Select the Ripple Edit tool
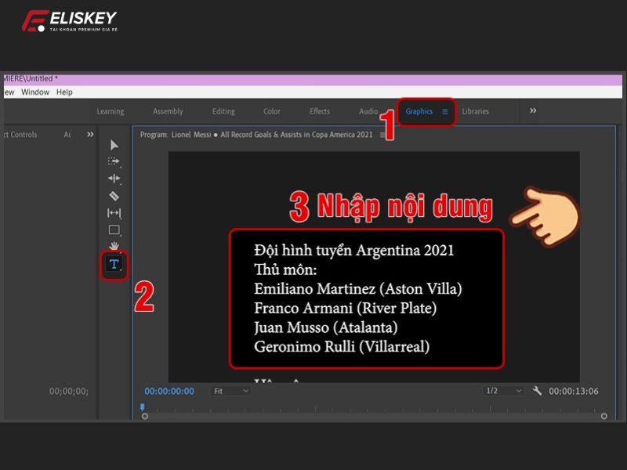The height and width of the screenshot is (470, 627). point(114,179)
